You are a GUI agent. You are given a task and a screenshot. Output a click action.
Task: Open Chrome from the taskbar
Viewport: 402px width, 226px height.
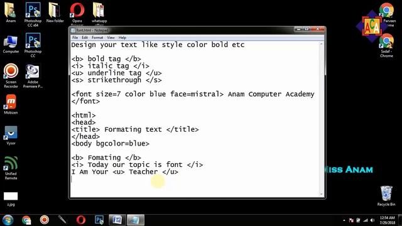tap(26, 220)
